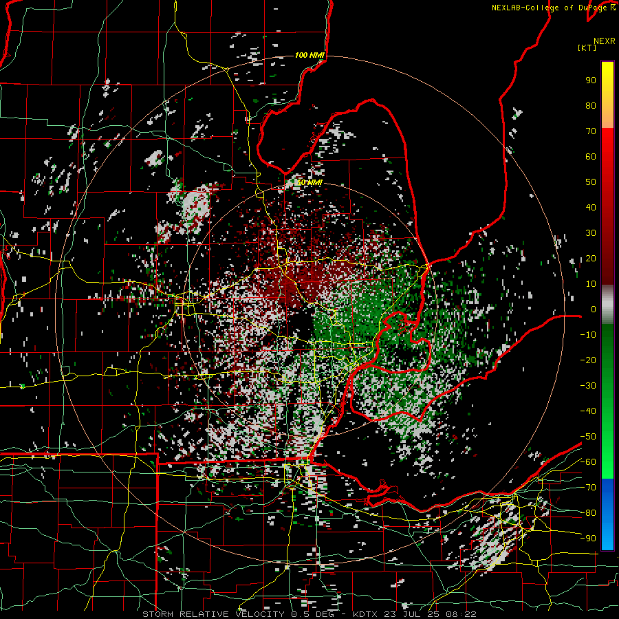Click the -20 value on the velocity scale

[x=588, y=360]
